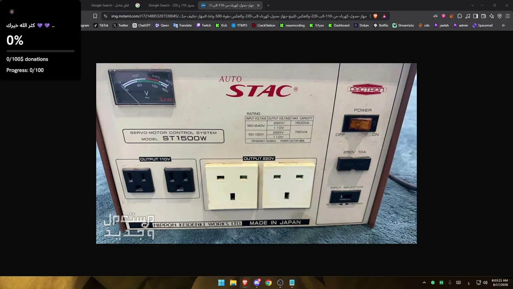Viewport: 513px width, 289px height.
Task: Open a new tab with the plus button
Action: [x=268, y=5]
